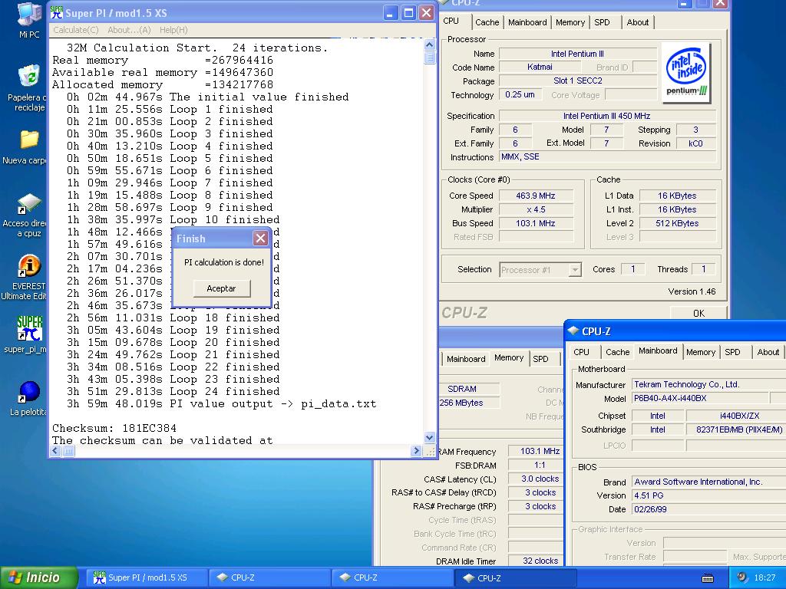Viewport: 786px width, 589px height.
Task: Click the Core Speed 463.9 MHz field
Action: (x=535, y=196)
